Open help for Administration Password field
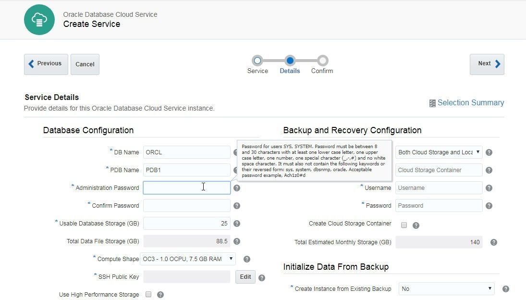This screenshot has height=300, width=526. point(237,188)
